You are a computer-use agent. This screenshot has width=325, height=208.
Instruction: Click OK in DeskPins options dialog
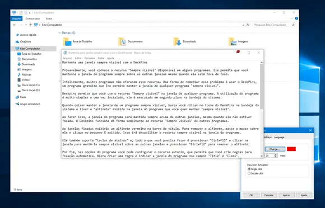pyautogui.click(x=251, y=195)
